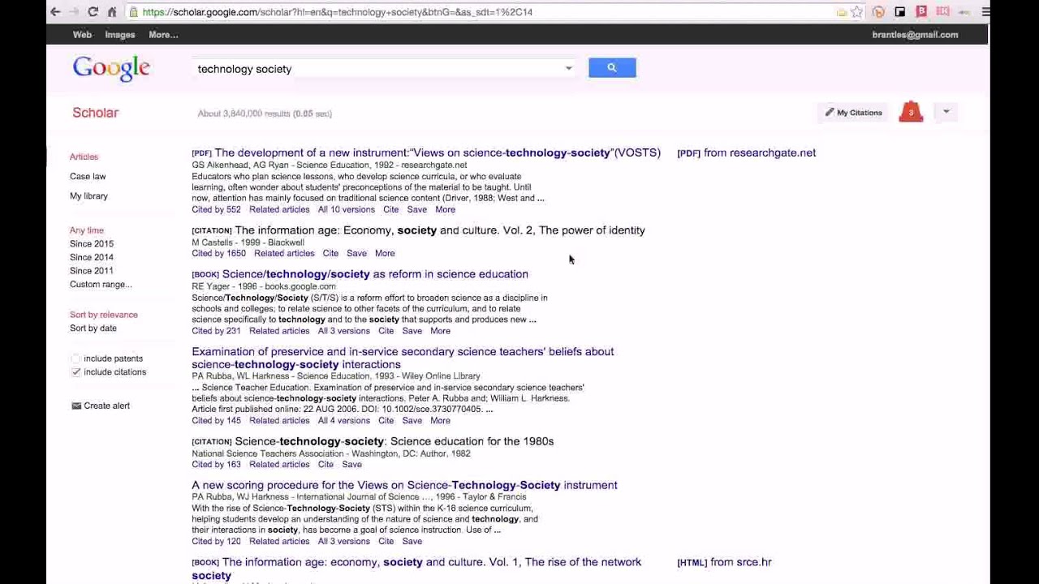Click Cited by 163
This screenshot has width=1039, height=584.
216,464
